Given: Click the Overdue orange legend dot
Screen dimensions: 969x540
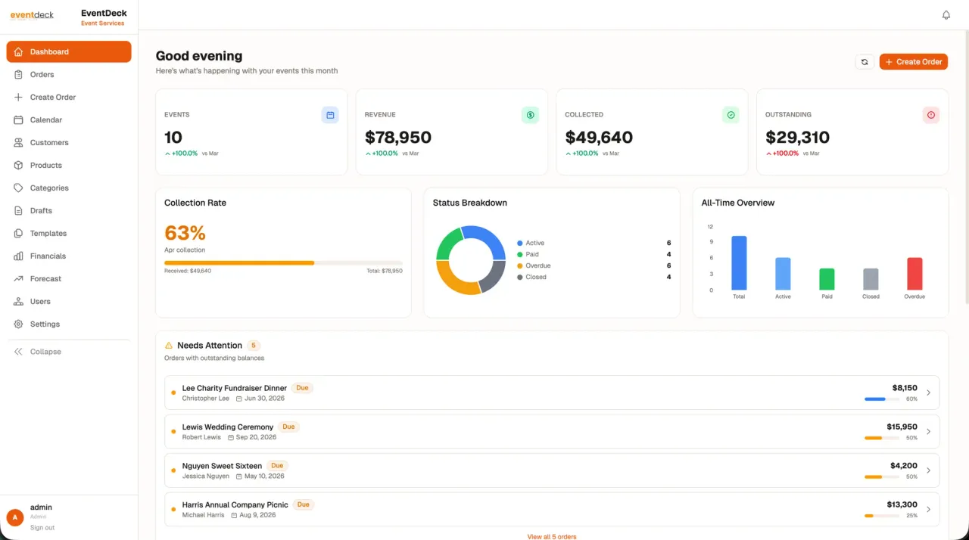Looking at the screenshot, I should point(520,266).
